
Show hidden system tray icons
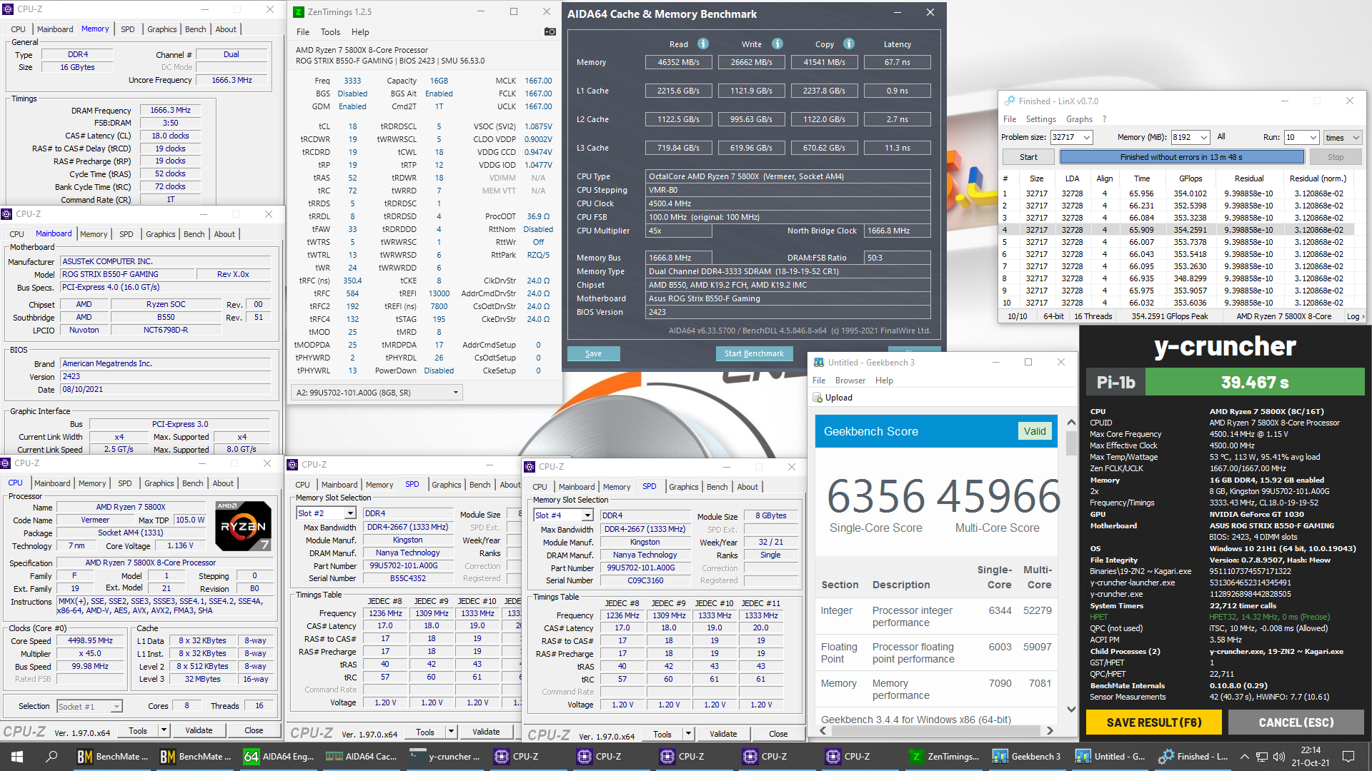(1244, 757)
